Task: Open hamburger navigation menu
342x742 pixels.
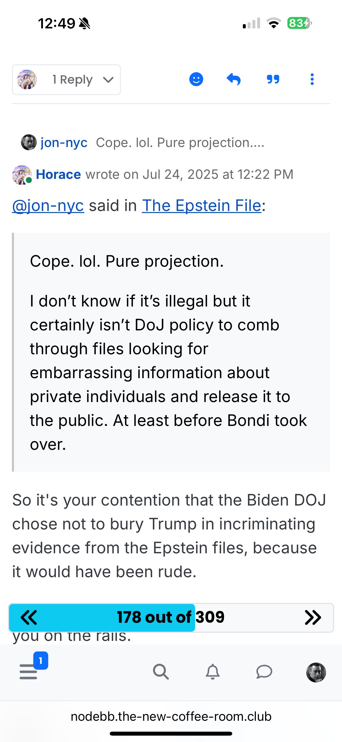Action: coord(29,672)
